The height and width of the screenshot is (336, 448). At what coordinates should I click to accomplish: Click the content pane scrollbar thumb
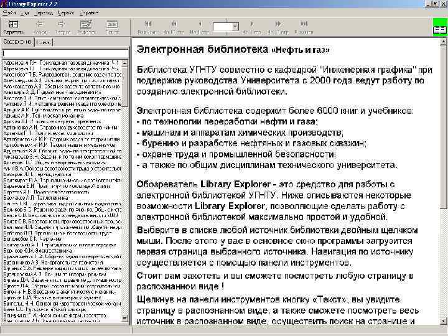coord(443,127)
